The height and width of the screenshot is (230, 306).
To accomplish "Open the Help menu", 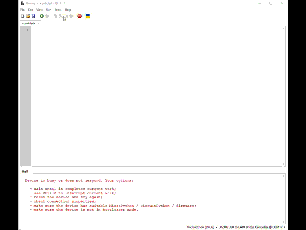I will 68,10.
